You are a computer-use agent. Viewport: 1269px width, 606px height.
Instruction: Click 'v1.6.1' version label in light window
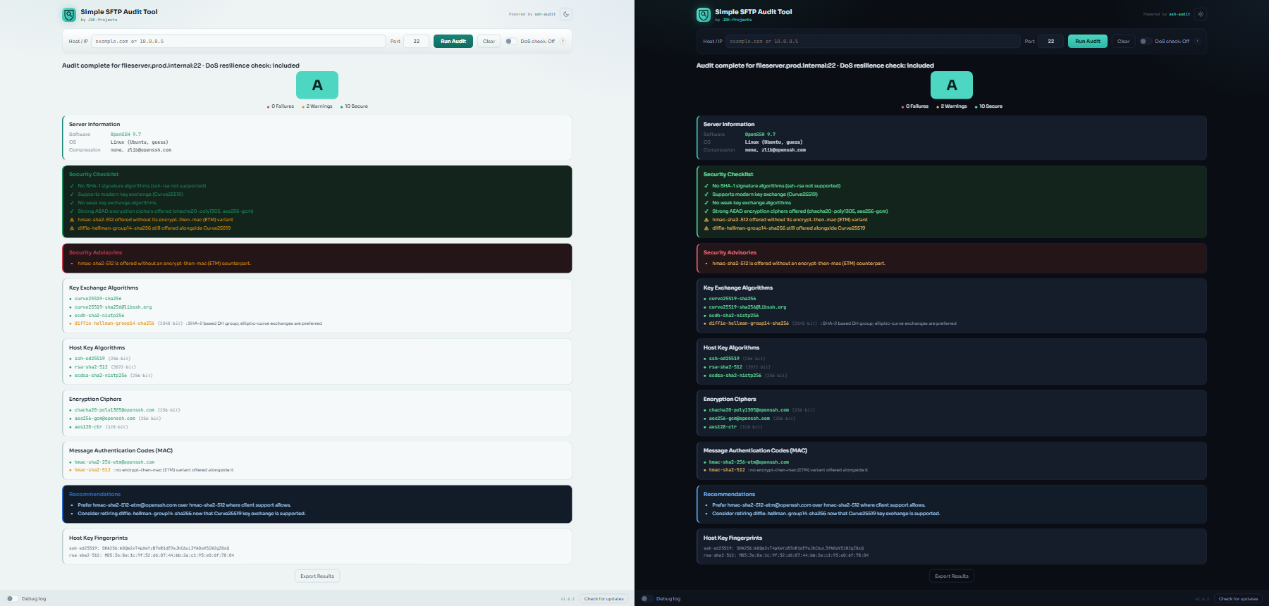(x=568, y=599)
